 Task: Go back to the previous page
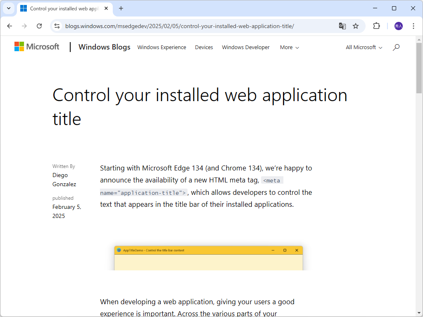click(x=10, y=26)
